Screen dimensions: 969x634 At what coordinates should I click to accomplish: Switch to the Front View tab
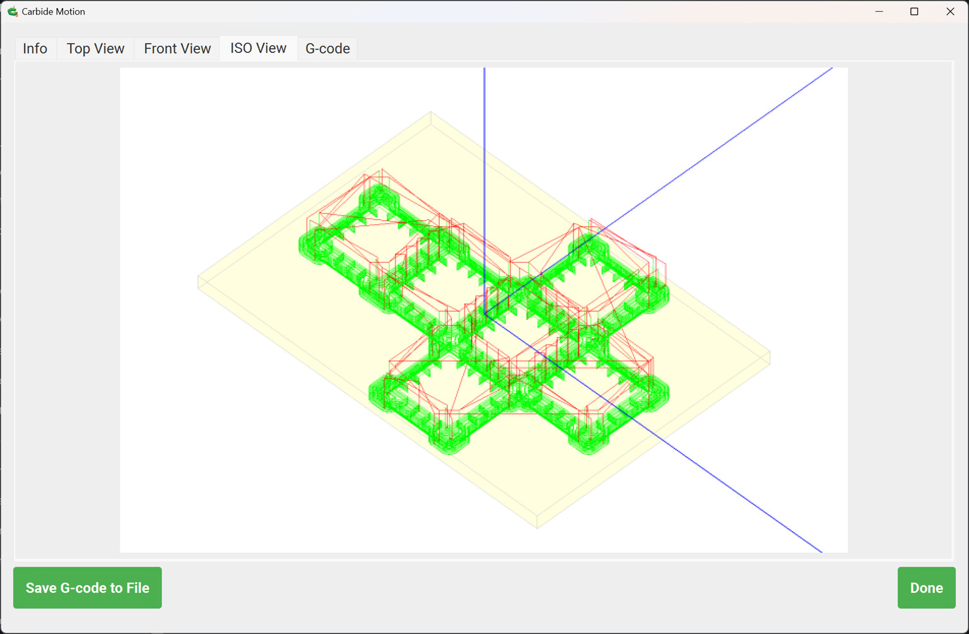tap(177, 49)
